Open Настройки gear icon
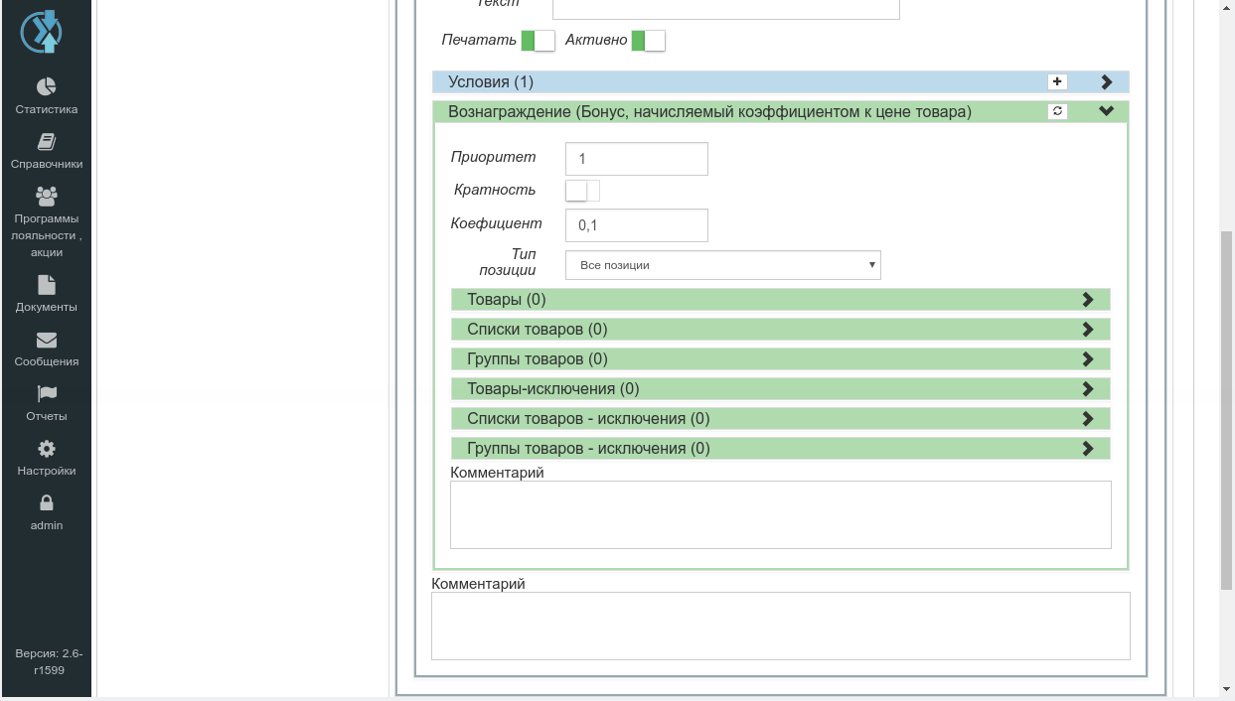1235x701 pixels. click(47, 449)
